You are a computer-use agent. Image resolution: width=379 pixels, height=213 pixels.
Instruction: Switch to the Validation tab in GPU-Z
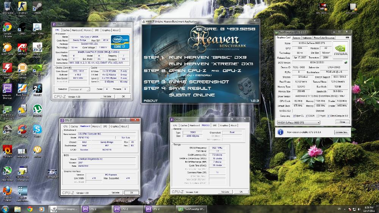click(x=307, y=38)
